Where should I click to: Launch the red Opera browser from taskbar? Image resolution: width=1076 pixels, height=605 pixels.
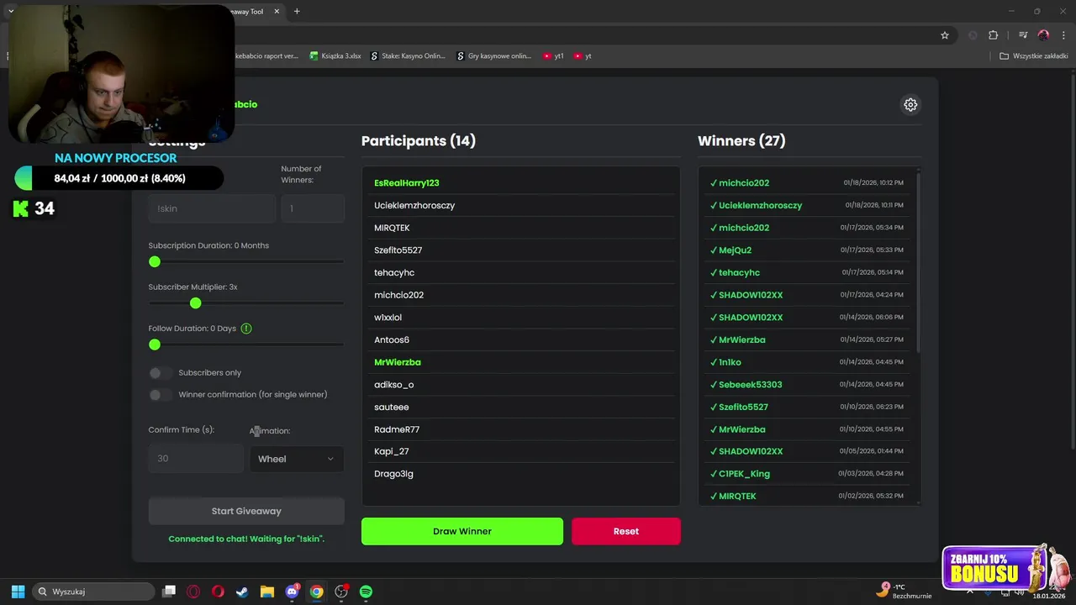218,592
